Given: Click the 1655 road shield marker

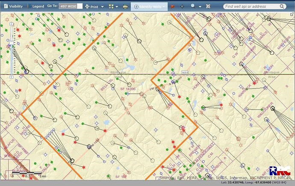Looking at the screenshot, I should point(184,72).
